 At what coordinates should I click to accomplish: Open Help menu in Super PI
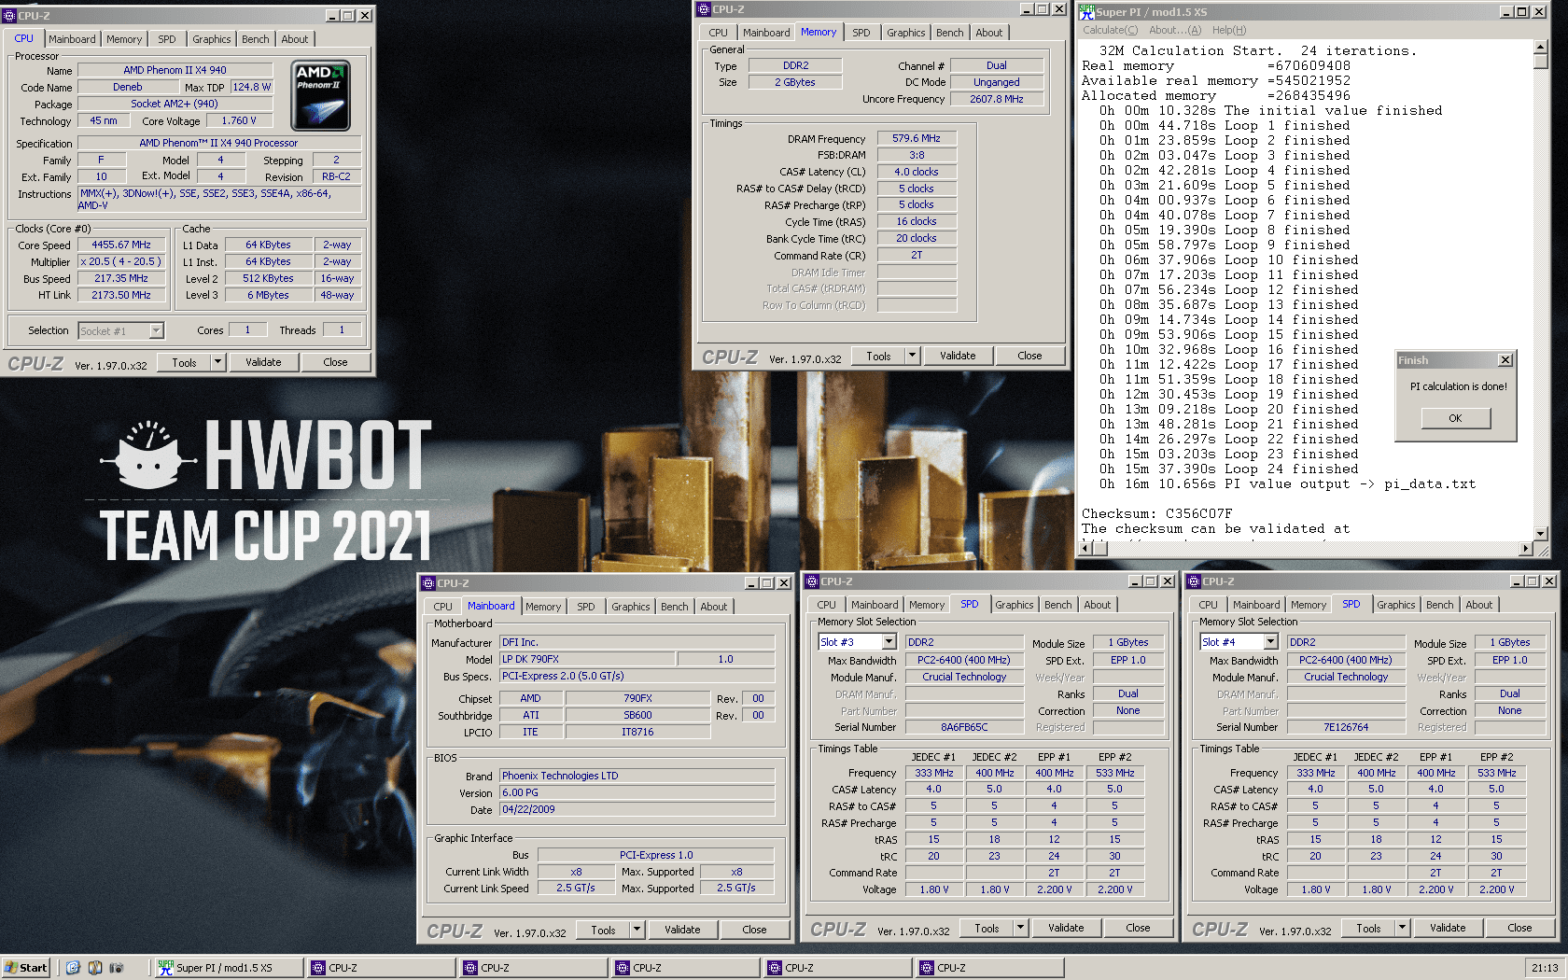[1228, 30]
